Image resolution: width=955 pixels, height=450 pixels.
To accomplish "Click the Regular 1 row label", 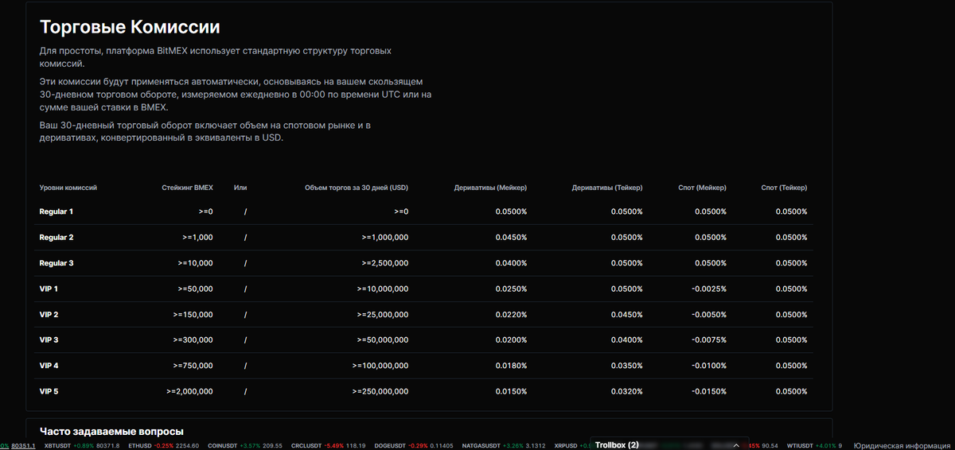I will pos(57,211).
